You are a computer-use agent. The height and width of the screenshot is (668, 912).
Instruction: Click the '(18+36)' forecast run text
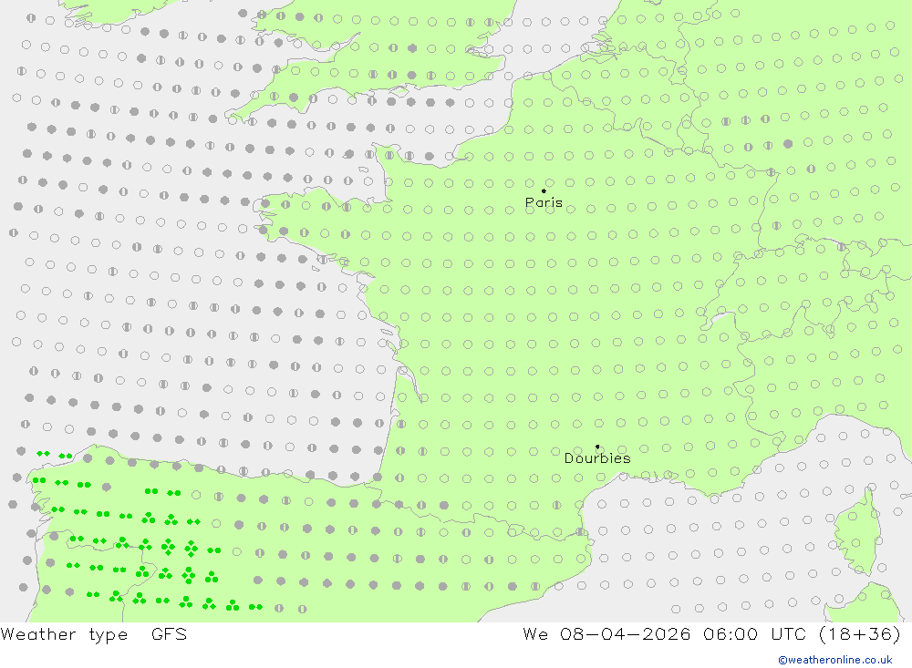pos(860,634)
